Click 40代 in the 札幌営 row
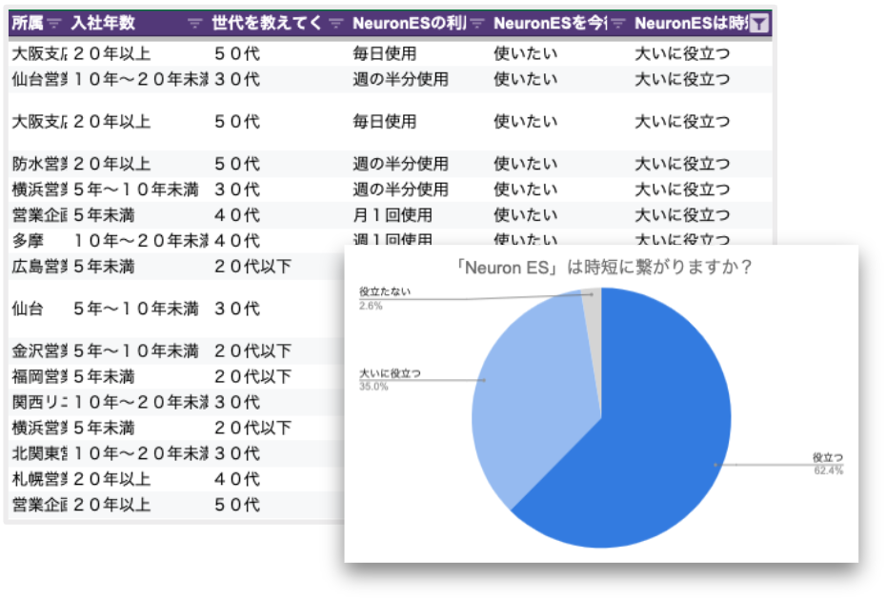886x600 pixels. (x=237, y=479)
